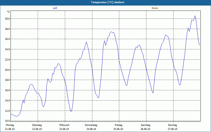Click the title 'Temperatur [°C] skaliert'
This screenshot has height=132, width=211.
coord(108,2)
